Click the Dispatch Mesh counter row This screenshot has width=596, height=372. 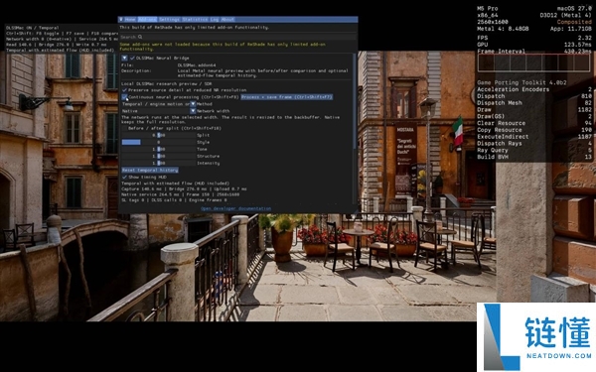pyautogui.click(x=534, y=103)
